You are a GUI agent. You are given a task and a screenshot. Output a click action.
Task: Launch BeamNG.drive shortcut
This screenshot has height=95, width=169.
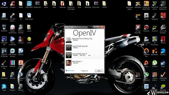(155, 52)
